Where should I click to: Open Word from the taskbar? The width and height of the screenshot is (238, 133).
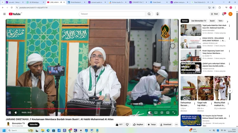coord(92,130)
